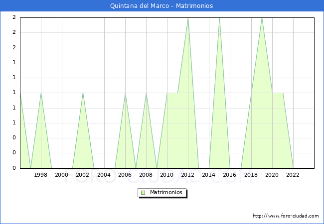This screenshot has height=224, width=324.
Task: Select the 2014 x-axis label
Action: coord(209,175)
